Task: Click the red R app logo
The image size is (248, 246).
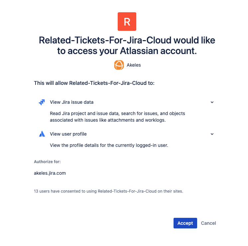Action: coord(127,22)
